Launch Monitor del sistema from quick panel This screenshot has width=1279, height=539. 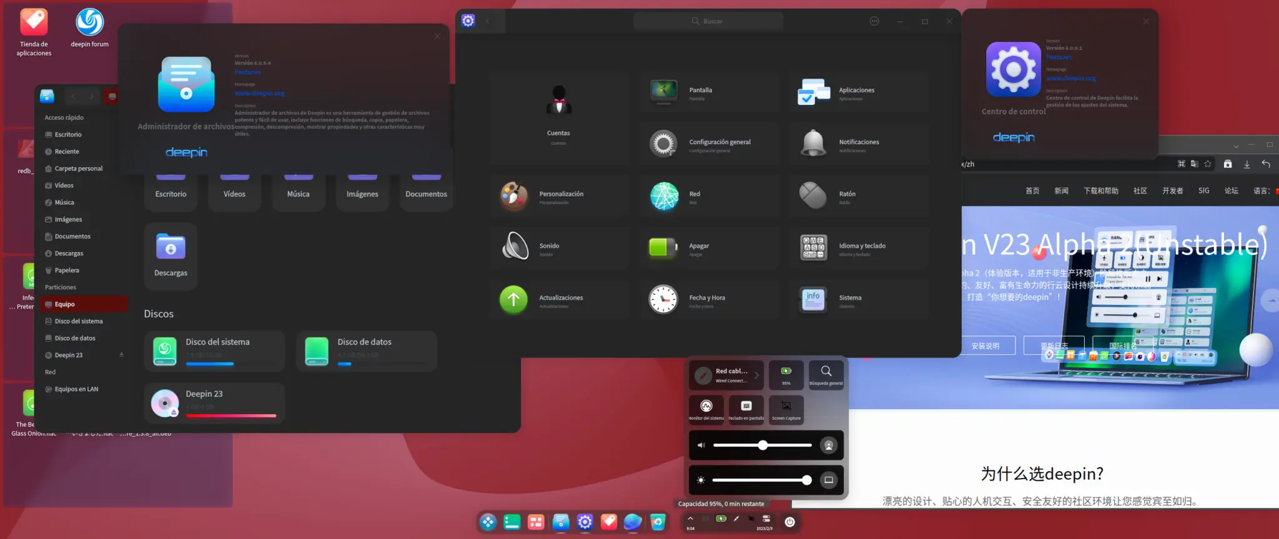point(706,410)
